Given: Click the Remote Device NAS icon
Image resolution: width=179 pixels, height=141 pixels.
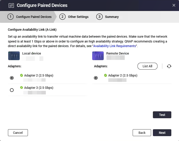Looking at the screenshot, I should [98, 56].
